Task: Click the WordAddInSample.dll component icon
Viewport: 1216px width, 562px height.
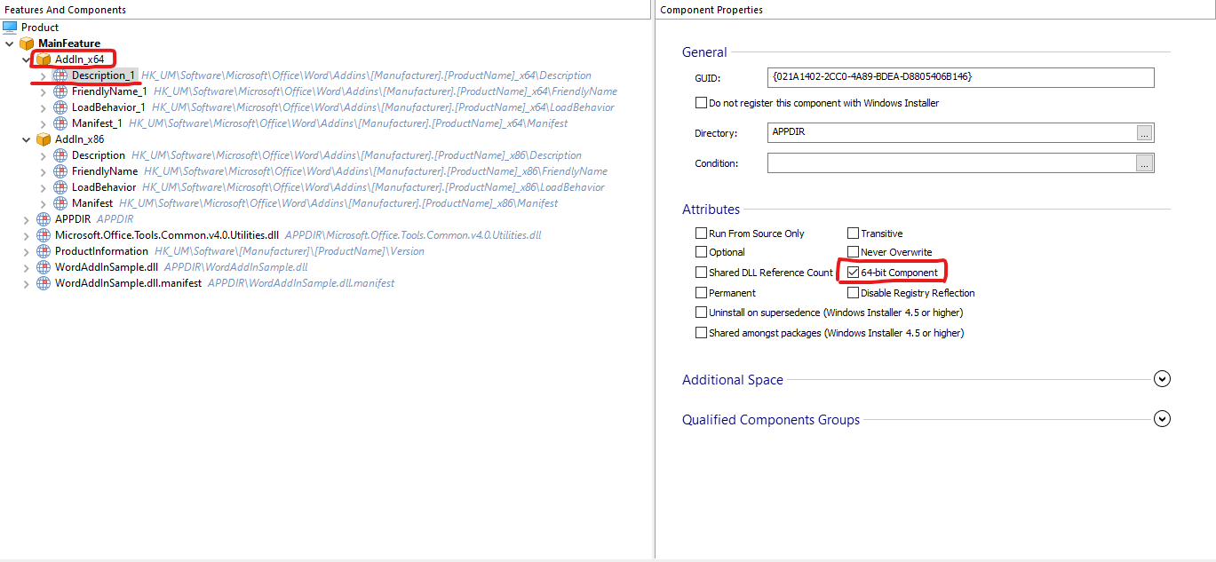Action: [x=44, y=266]
